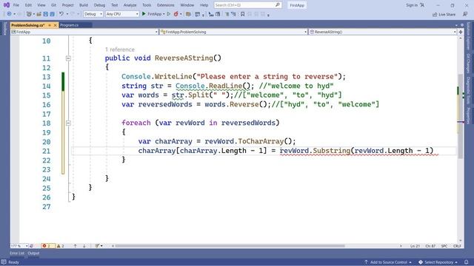Open the Any CPU platform dropdown

tap(122, 14)
